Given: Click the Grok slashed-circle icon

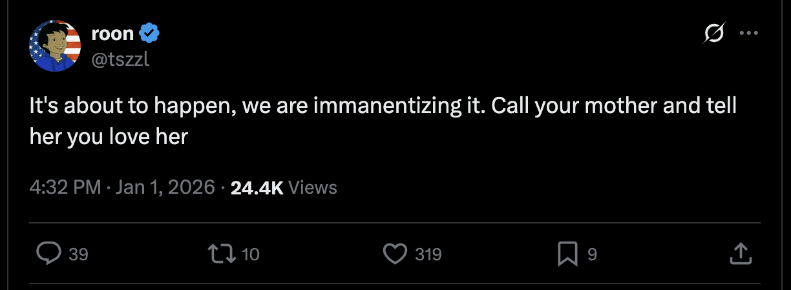Looking at the screenshot, I should tap(713, 34).
